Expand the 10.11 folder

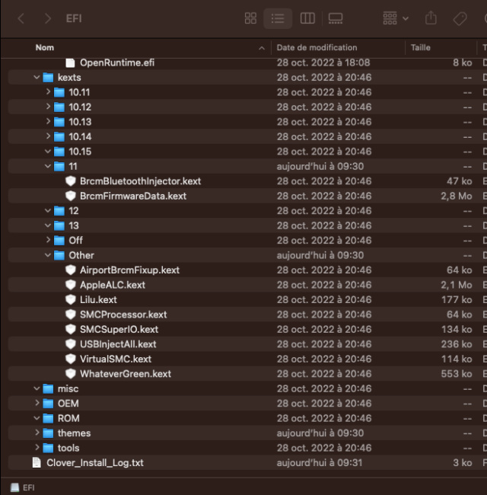(x=48, y=92)
